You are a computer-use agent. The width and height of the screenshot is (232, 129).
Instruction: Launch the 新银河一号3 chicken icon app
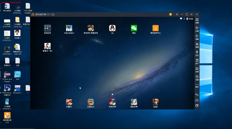(48, 46)
